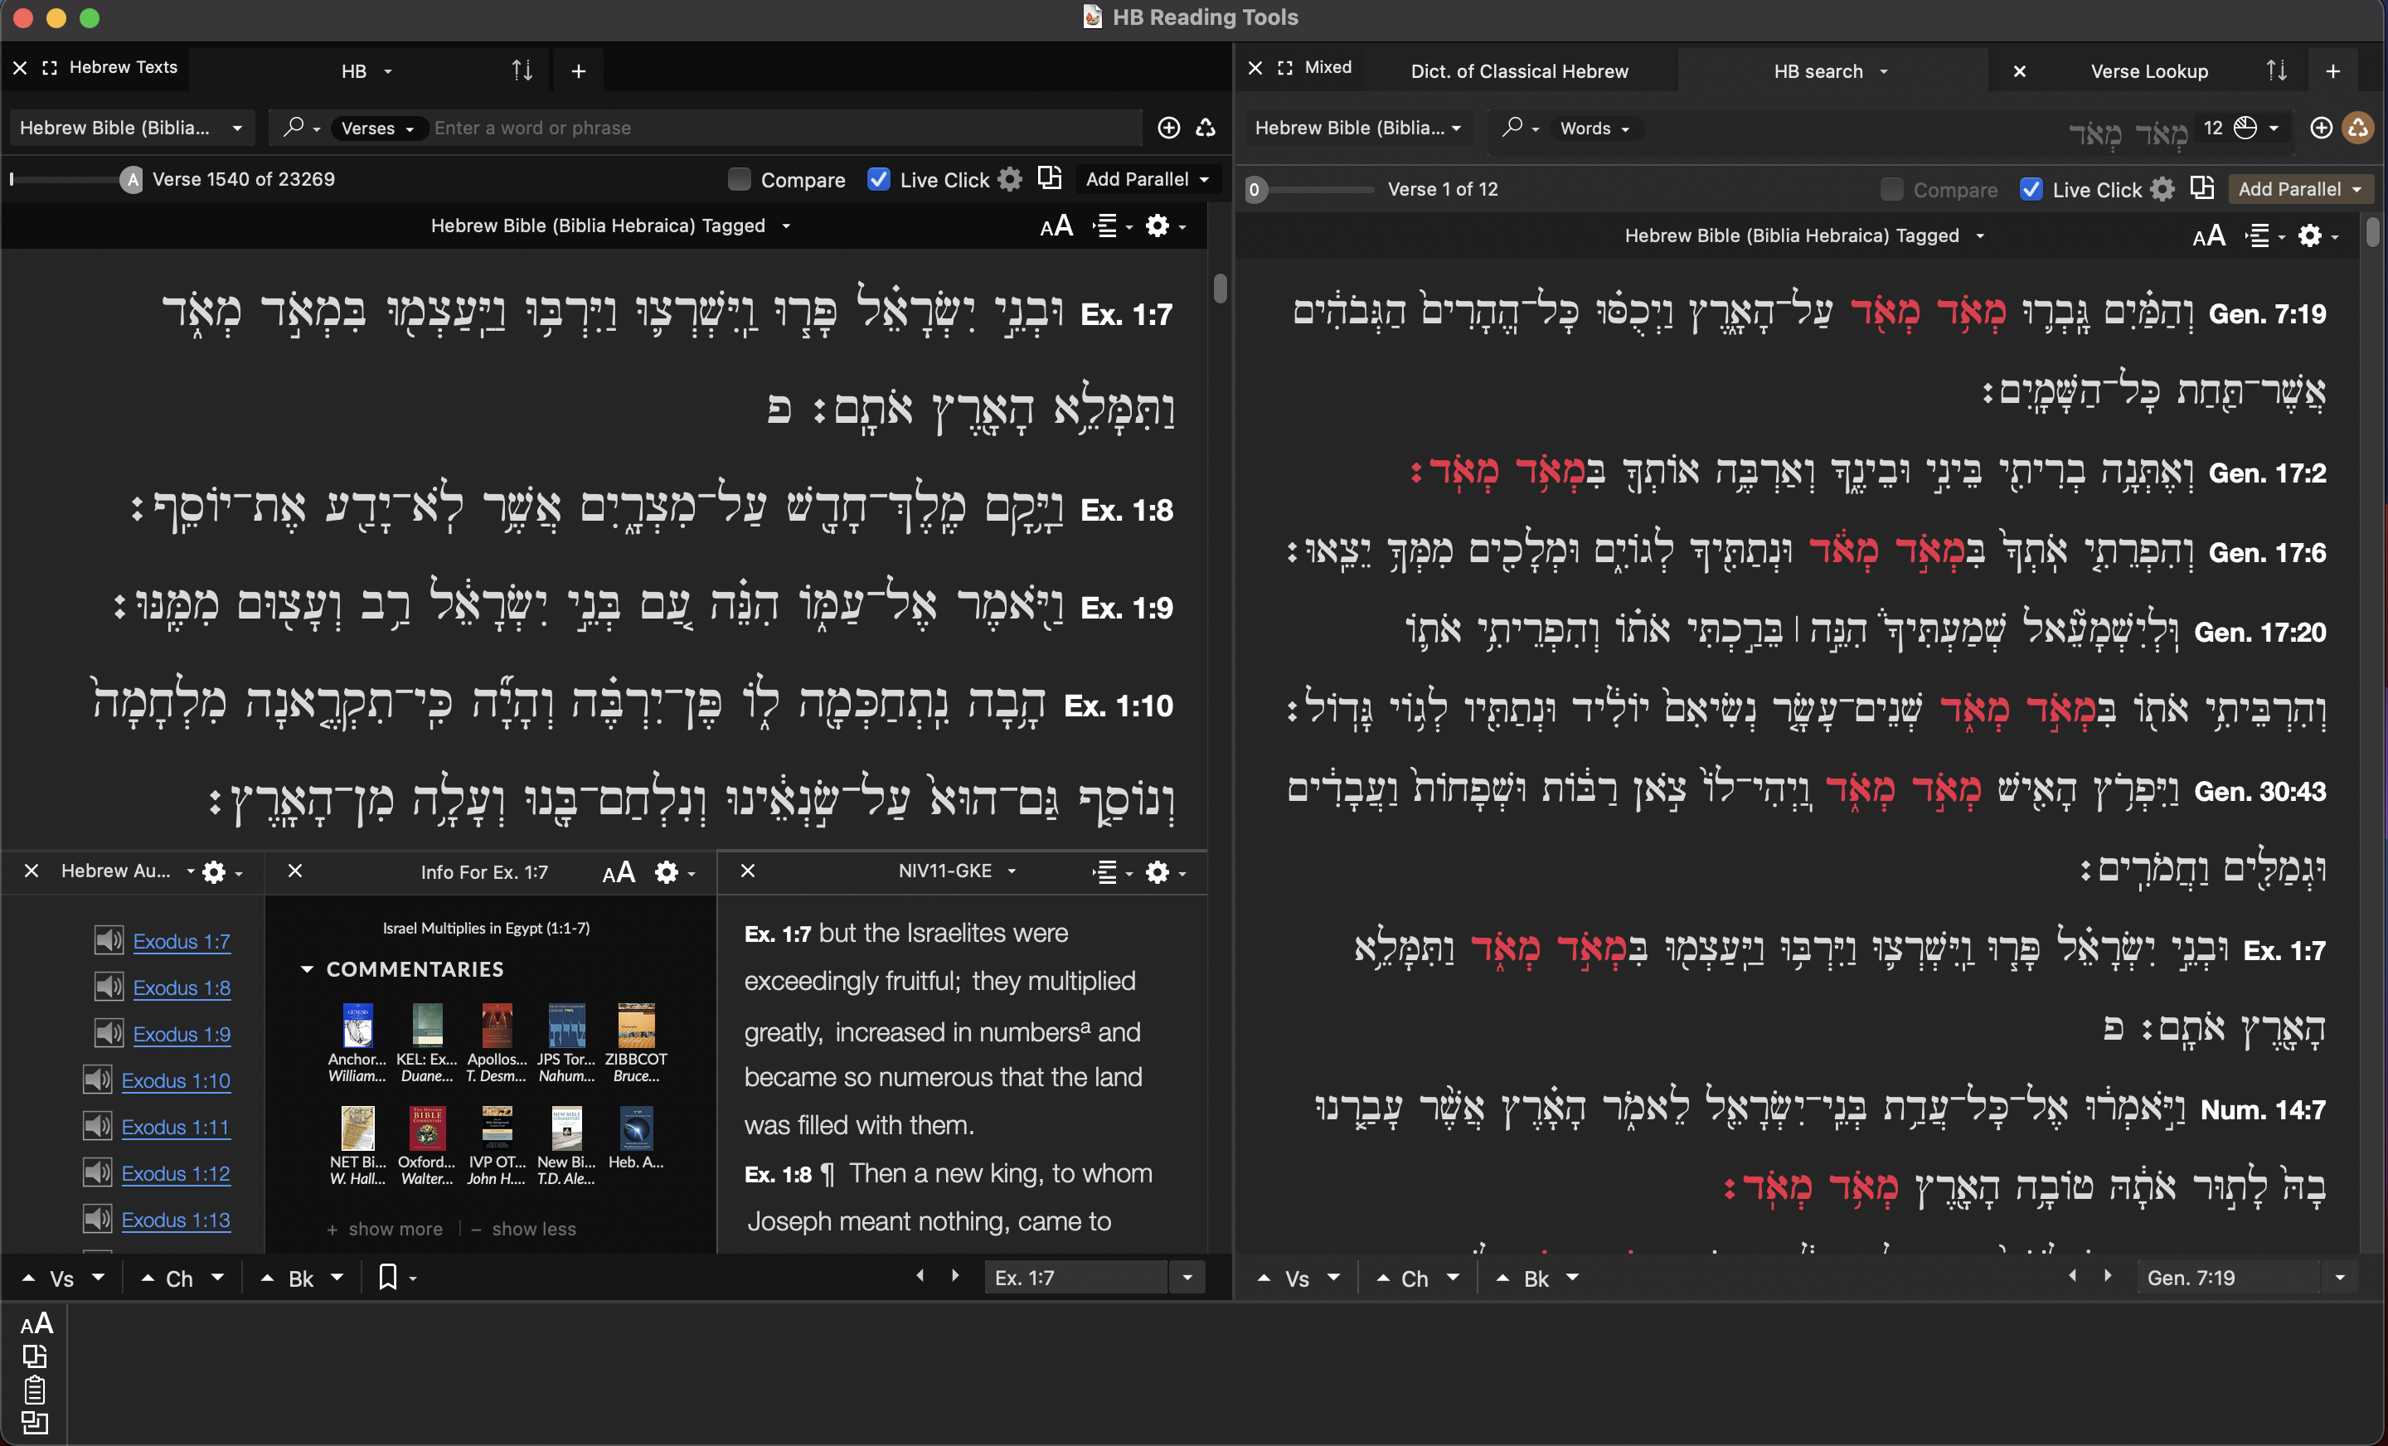Click the research share icon in right search pane
2388x1446 pixels.
coord(2357,128)
